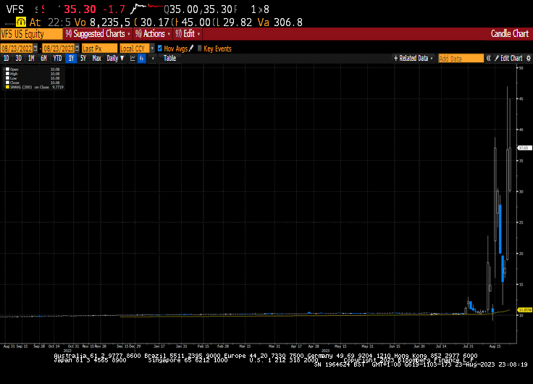
Task: Open the Table view
Action: (x=169, y=59)
